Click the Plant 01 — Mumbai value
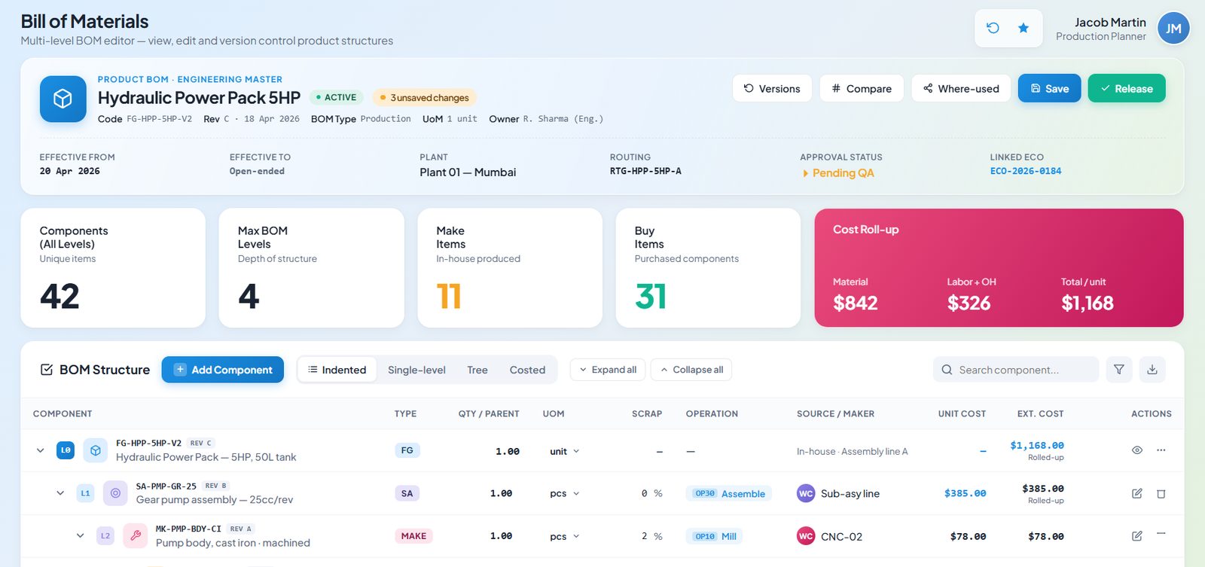The image size is (1205, 567). [468, 172]
